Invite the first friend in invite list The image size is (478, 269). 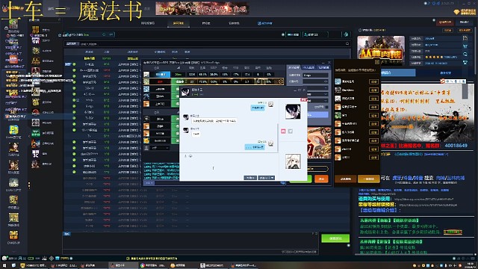[x=373, y=81]
